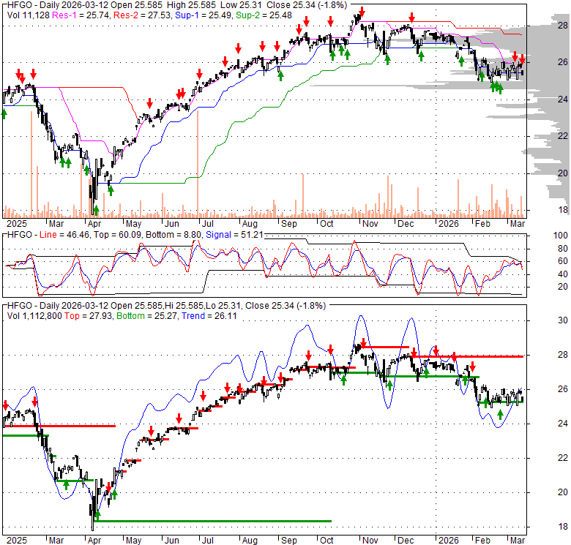Click the 22 price label on bottom chart axis
571x545 pixels.
tap(563, 458)
